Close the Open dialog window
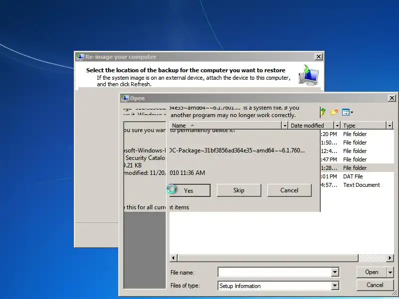This screenshot has height=299, width=399. 392,98
